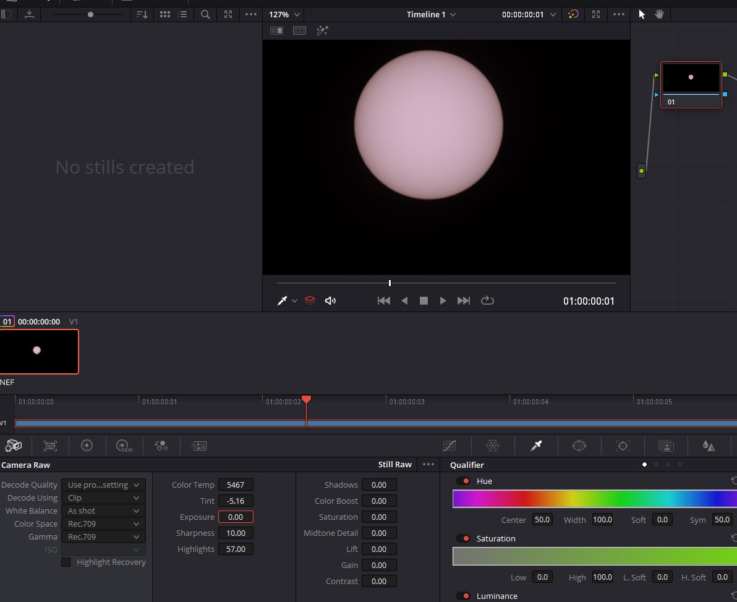Screen dimensions: 737x602
Task: Open the Power Window palette
Action: click(x=579, y=446)
